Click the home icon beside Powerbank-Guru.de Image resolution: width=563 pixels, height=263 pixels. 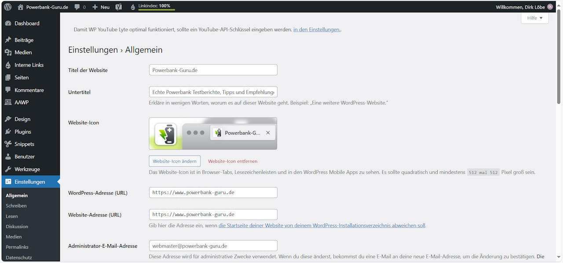point(21,7)
